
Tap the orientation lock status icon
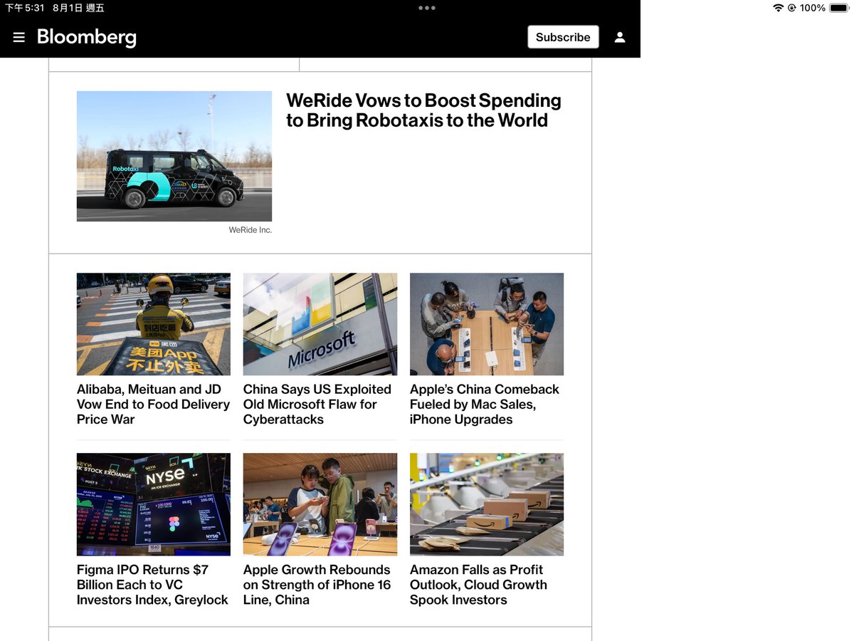[x=791, y=8]
